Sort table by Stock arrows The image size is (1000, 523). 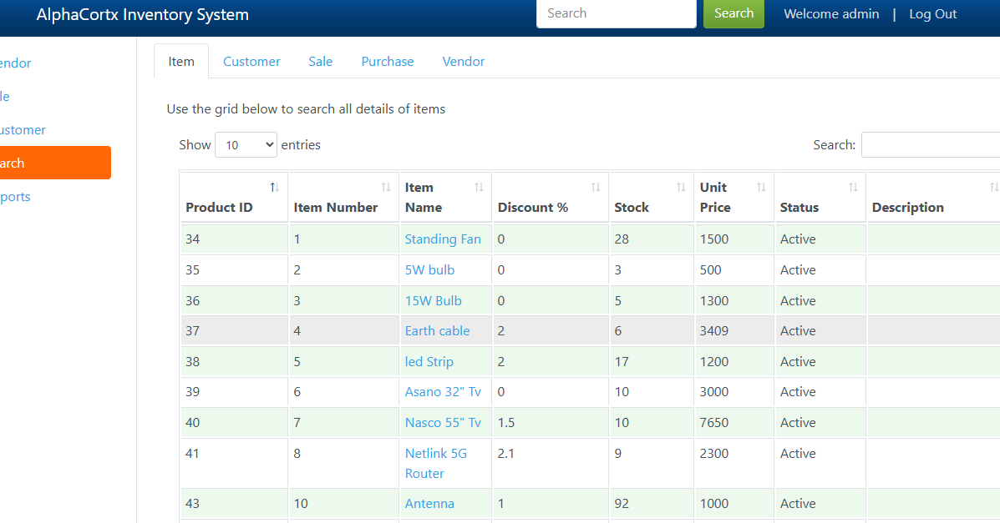pyautogui.click(x=681, y=188)
